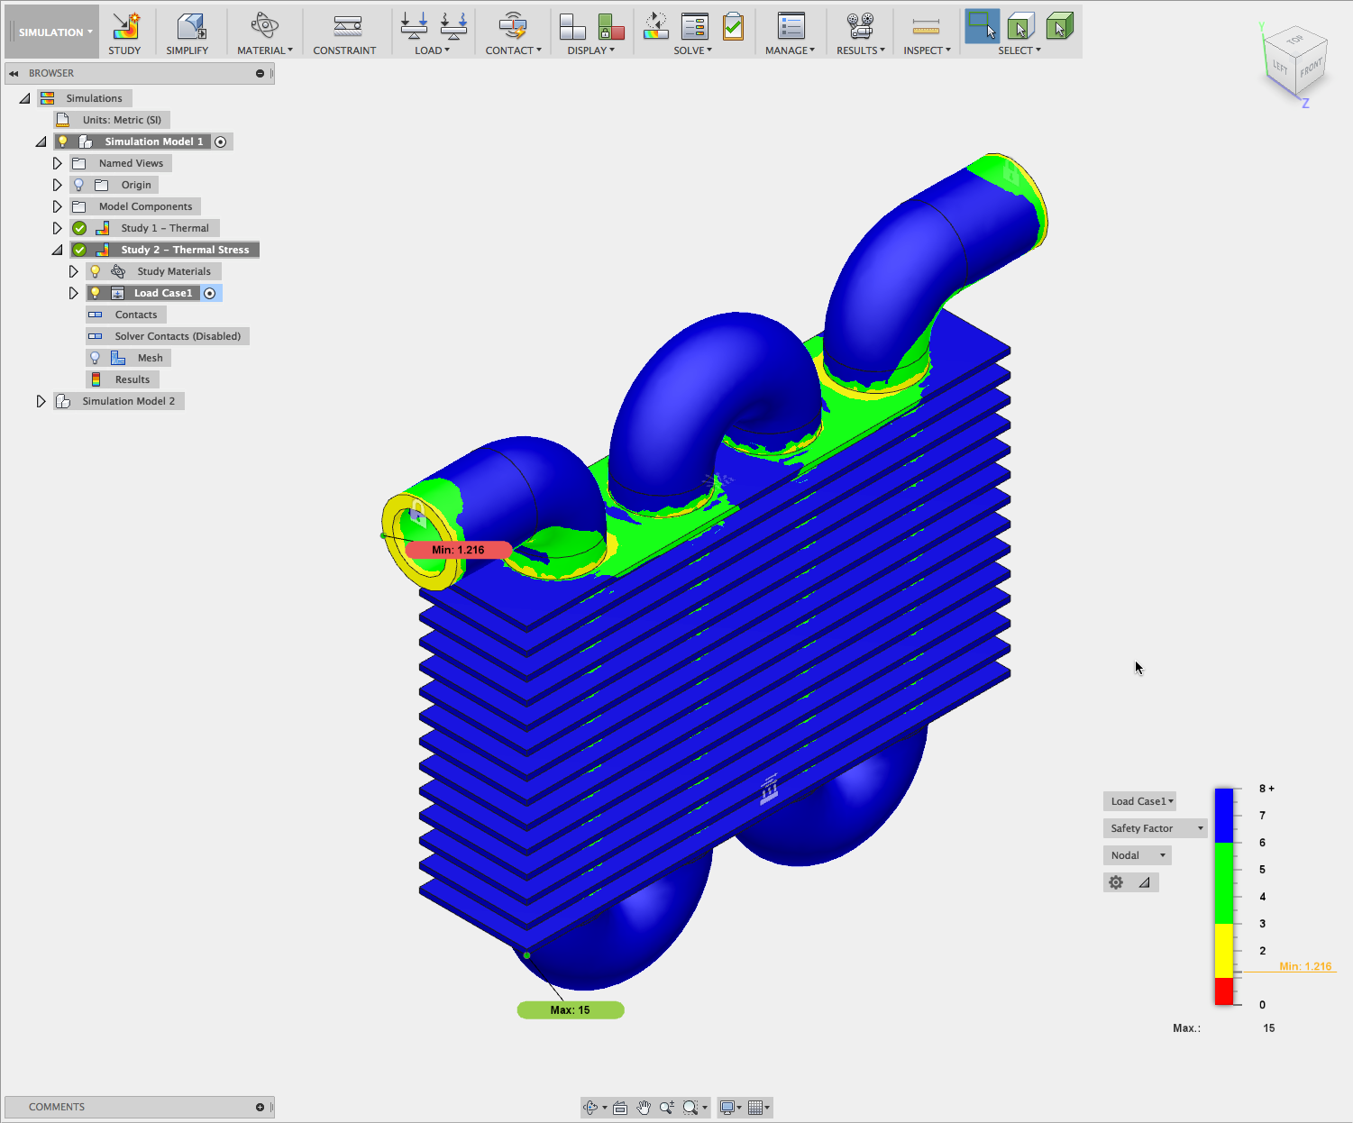The height and width of the screenshot is (1123, 1353).
Task: Open the Safety Factor result dropdown
Action: click(x=1156, y=828)
